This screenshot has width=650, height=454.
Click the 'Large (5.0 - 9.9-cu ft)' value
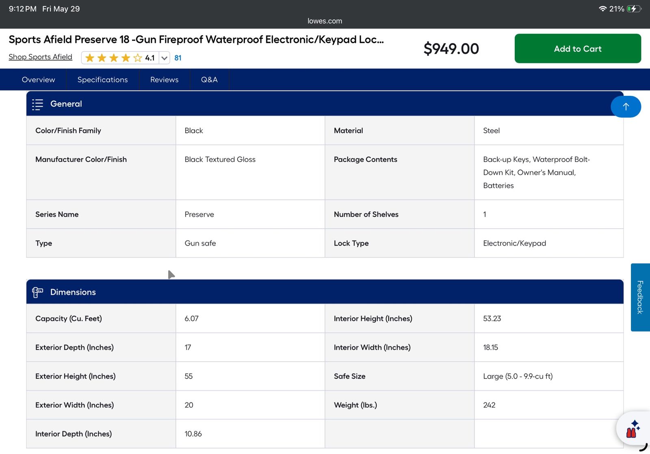coord(518,376)
